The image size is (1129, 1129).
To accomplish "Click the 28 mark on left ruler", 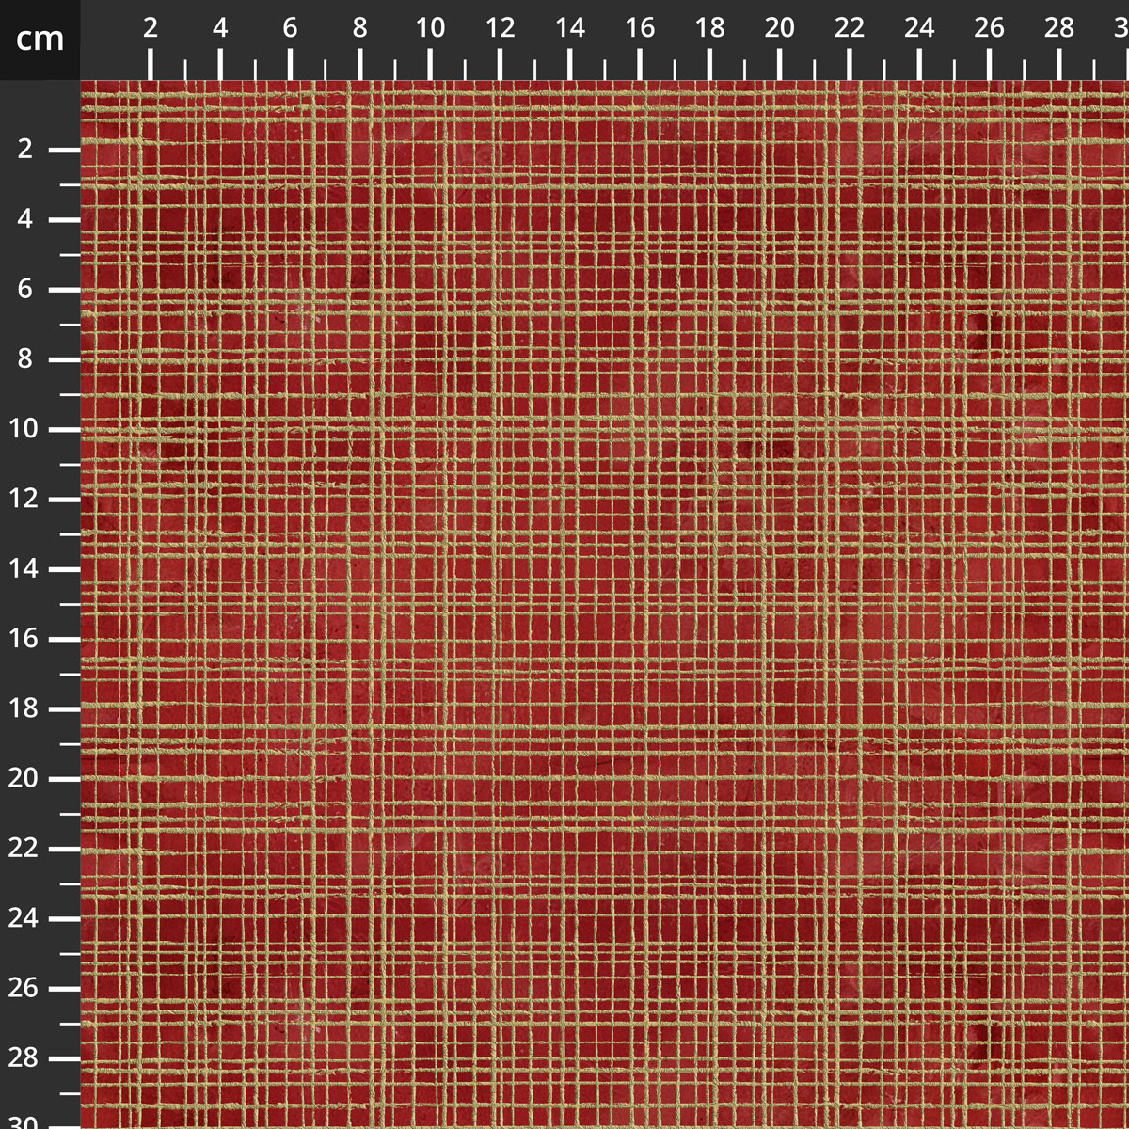I will 24,1057.
